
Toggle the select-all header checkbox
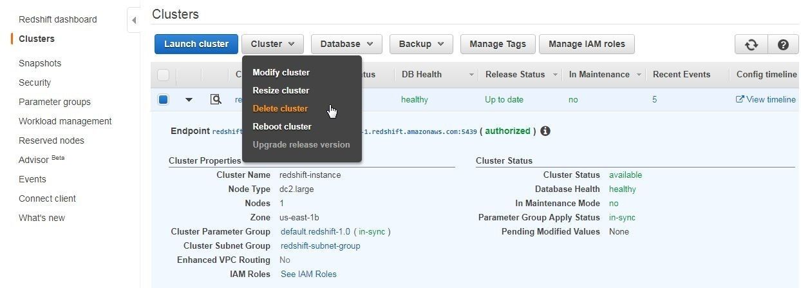(163, 75)
